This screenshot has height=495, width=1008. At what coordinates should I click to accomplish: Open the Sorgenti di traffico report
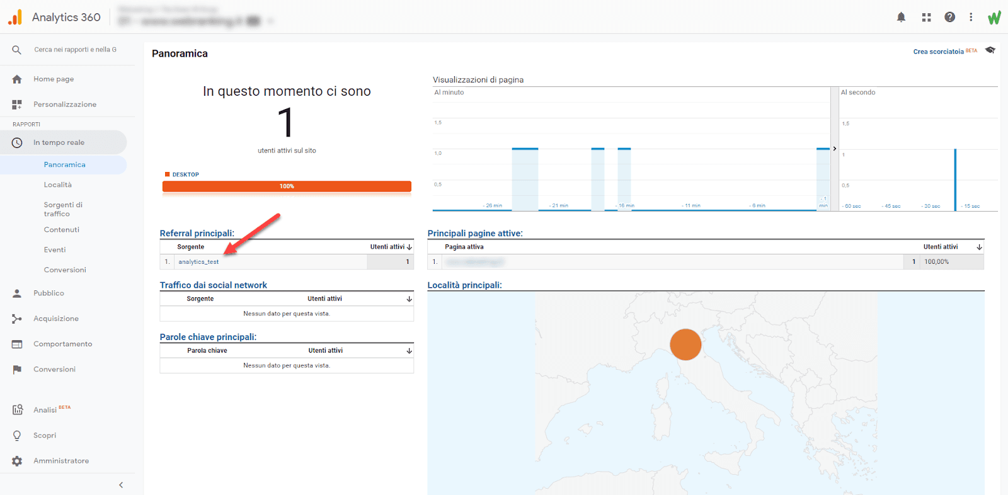pos(63,209)
